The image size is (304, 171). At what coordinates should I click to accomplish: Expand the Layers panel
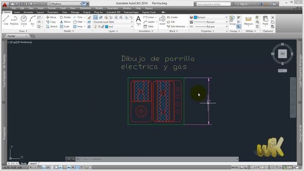point(113,31)
